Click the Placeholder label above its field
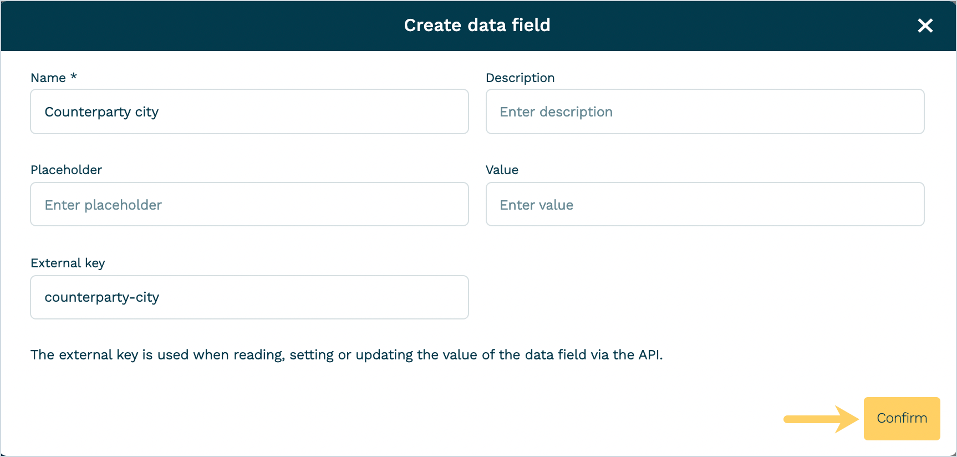957x457 pixels. [66, 170]
